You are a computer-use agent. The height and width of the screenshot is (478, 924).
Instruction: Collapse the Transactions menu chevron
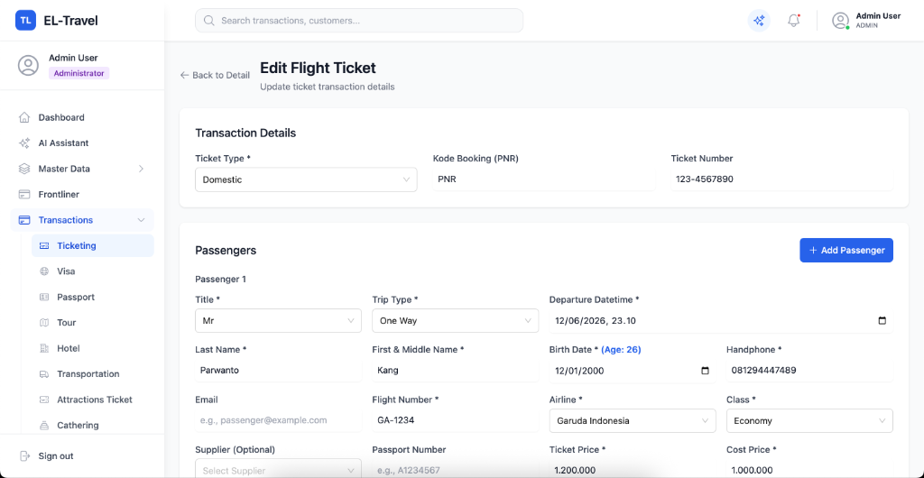[141, 220]
